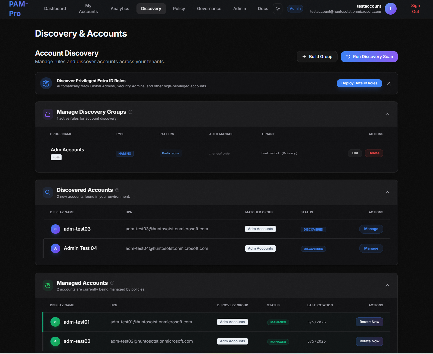Click the GROUP NAME column header
Screen dimensions: 433x354
click(x=61, y=134)
